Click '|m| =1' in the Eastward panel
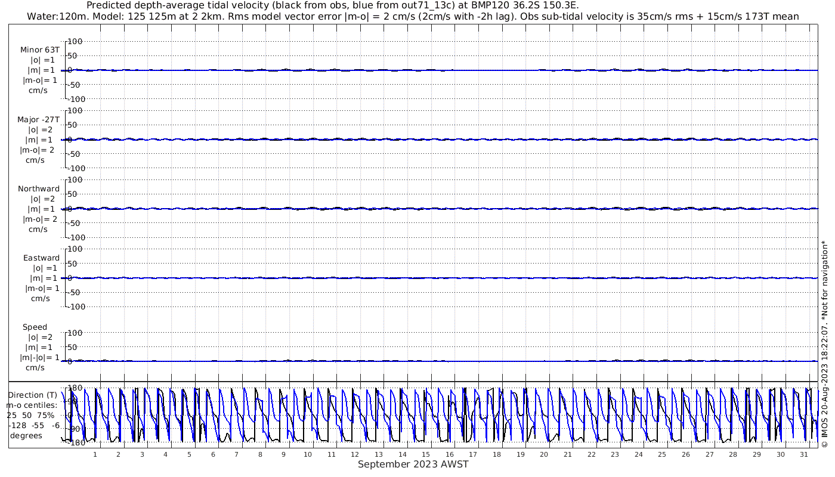 pos(42,278)
